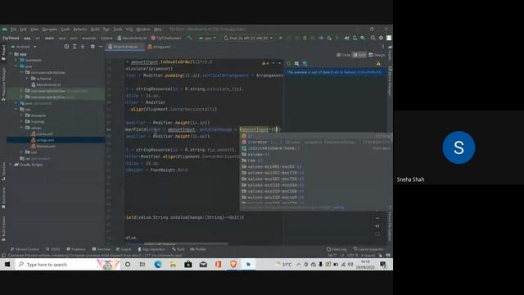Open the Edit menu
Image resolution: width=524 pixels, height=295 pixels.
pos(23,29)
